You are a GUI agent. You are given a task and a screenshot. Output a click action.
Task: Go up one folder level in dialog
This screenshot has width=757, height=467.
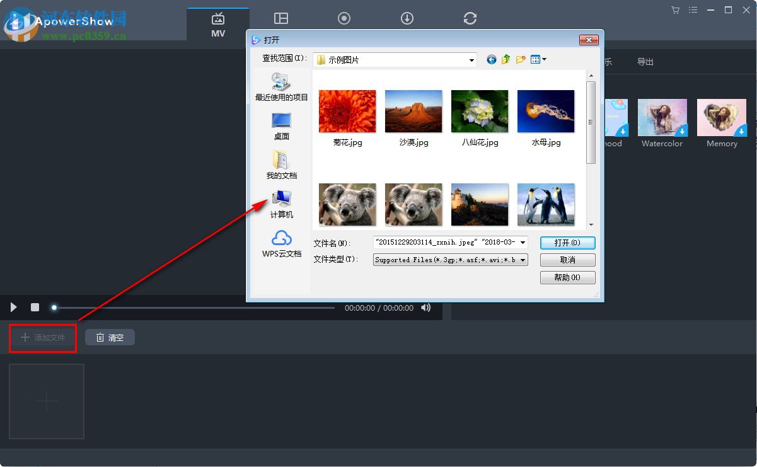click(506, 59)
